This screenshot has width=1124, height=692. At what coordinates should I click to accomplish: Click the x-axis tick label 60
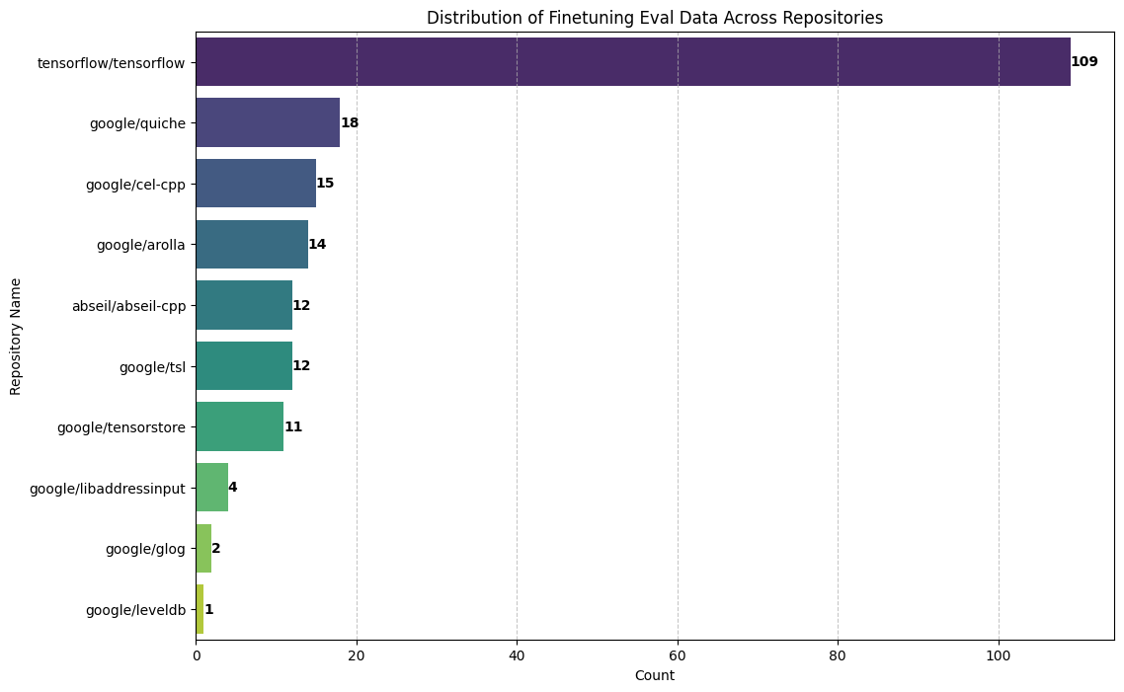(x=678, y=654)
